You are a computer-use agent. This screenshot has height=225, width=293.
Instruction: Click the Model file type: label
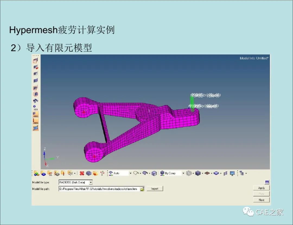pos(41,182)
